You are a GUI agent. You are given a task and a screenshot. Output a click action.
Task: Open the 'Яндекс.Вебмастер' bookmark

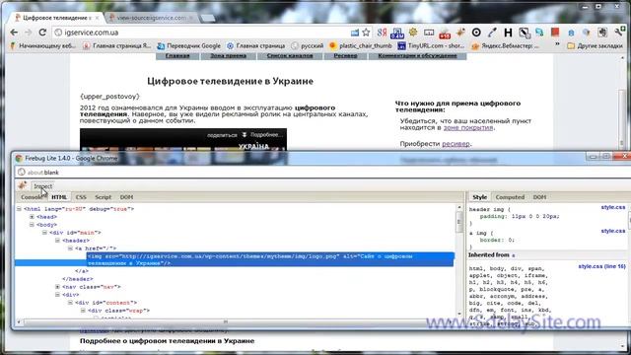pos(505,46)
